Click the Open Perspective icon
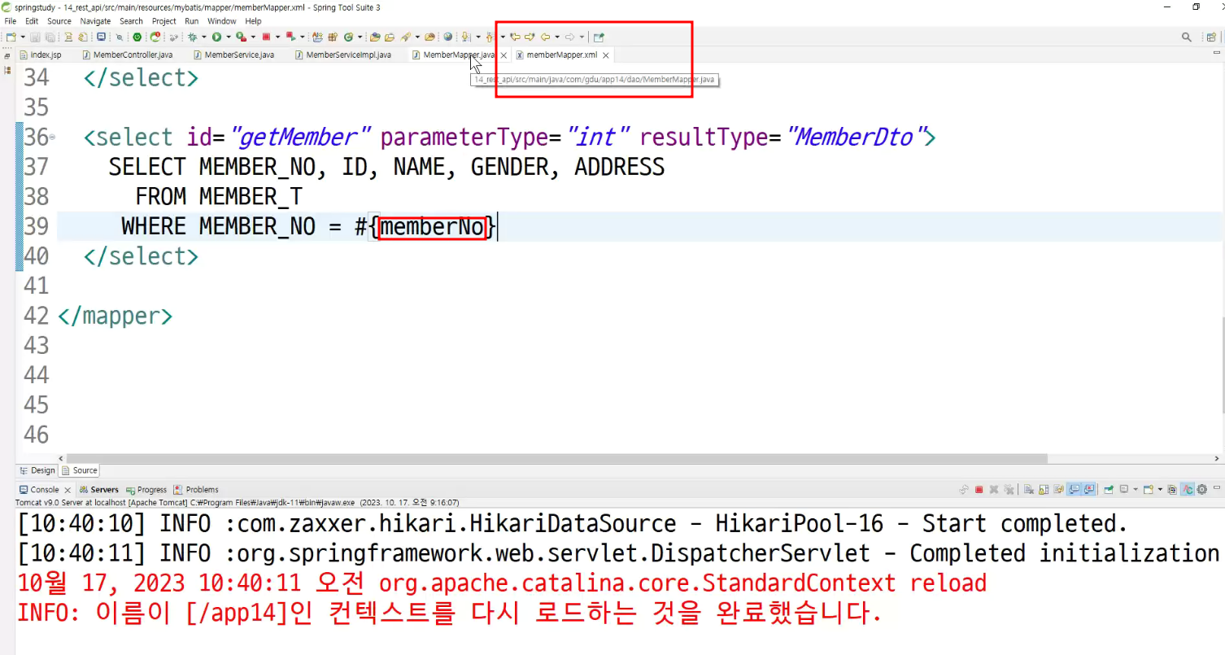The image size is (1225, 655). click(x=1210, y=37)
